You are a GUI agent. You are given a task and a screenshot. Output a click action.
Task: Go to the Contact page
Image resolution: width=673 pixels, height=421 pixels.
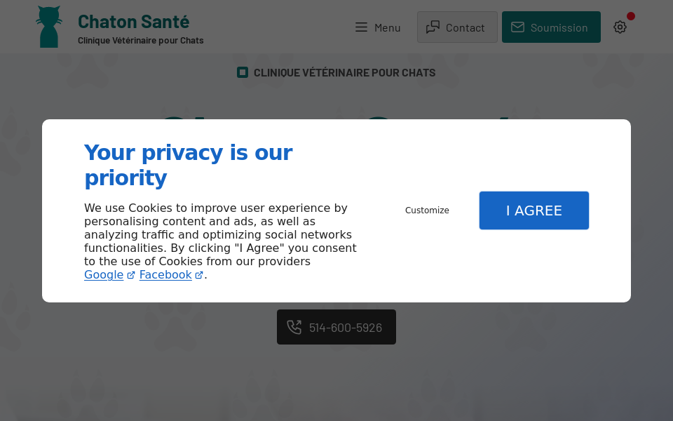click(x=465, y=27)
